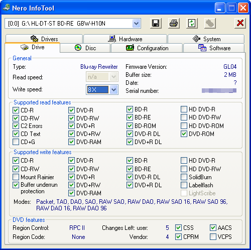This screenshot has width=251, height=250.
Task: Click the 2 MB buffer size value
Action: [x=230, y=75]
